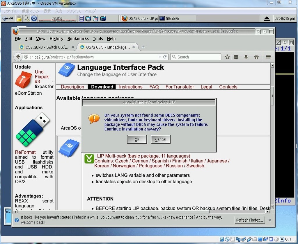Open the FAQ page tab
298x244 pixels.
pyautogui.click(x=154, y=87)
